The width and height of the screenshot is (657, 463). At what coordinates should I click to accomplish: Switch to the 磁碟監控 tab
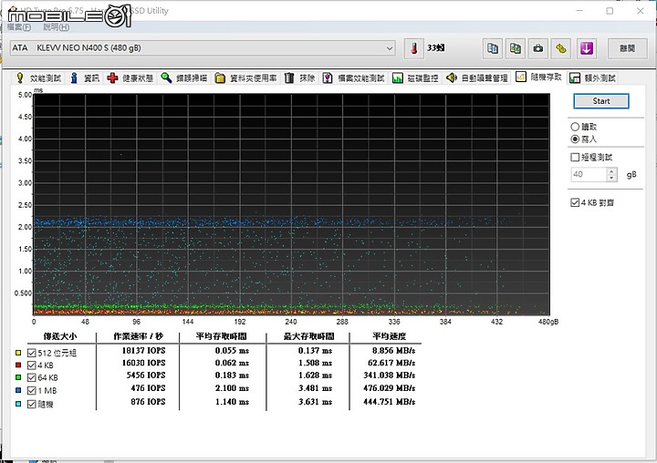point(415,77)
